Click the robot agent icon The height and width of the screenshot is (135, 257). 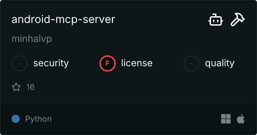coord(215,20)
